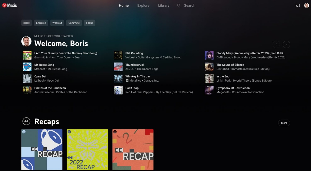Open artist link AC/DC
The height and width of the screenshot is (171, 311).
(130, 69)
